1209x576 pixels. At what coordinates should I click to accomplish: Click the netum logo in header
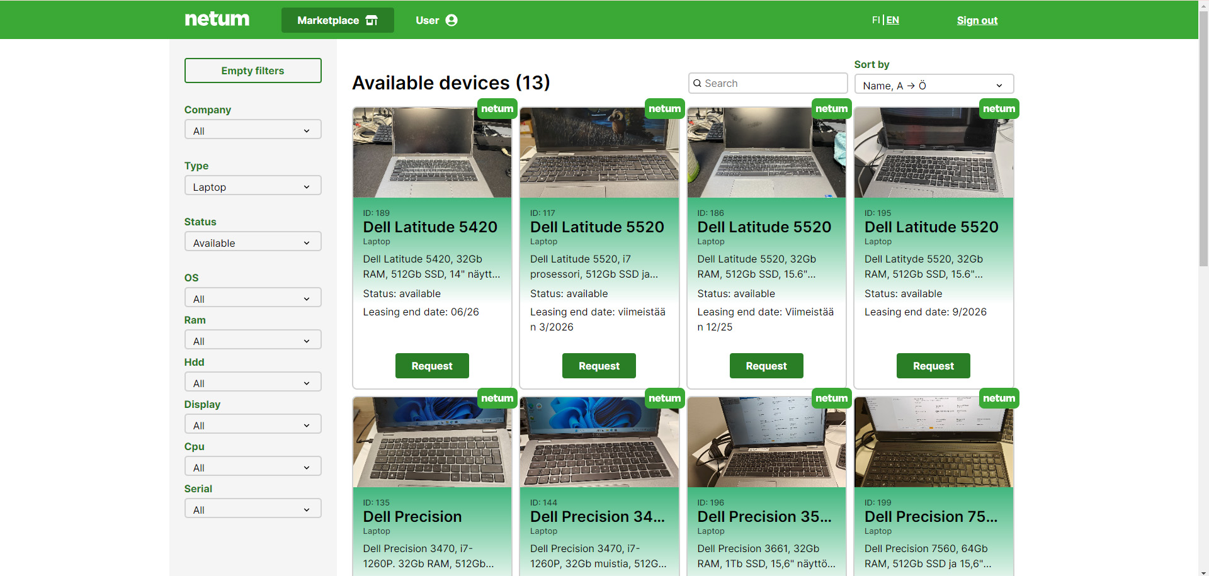pyautogui.click(x=217, y=20)
